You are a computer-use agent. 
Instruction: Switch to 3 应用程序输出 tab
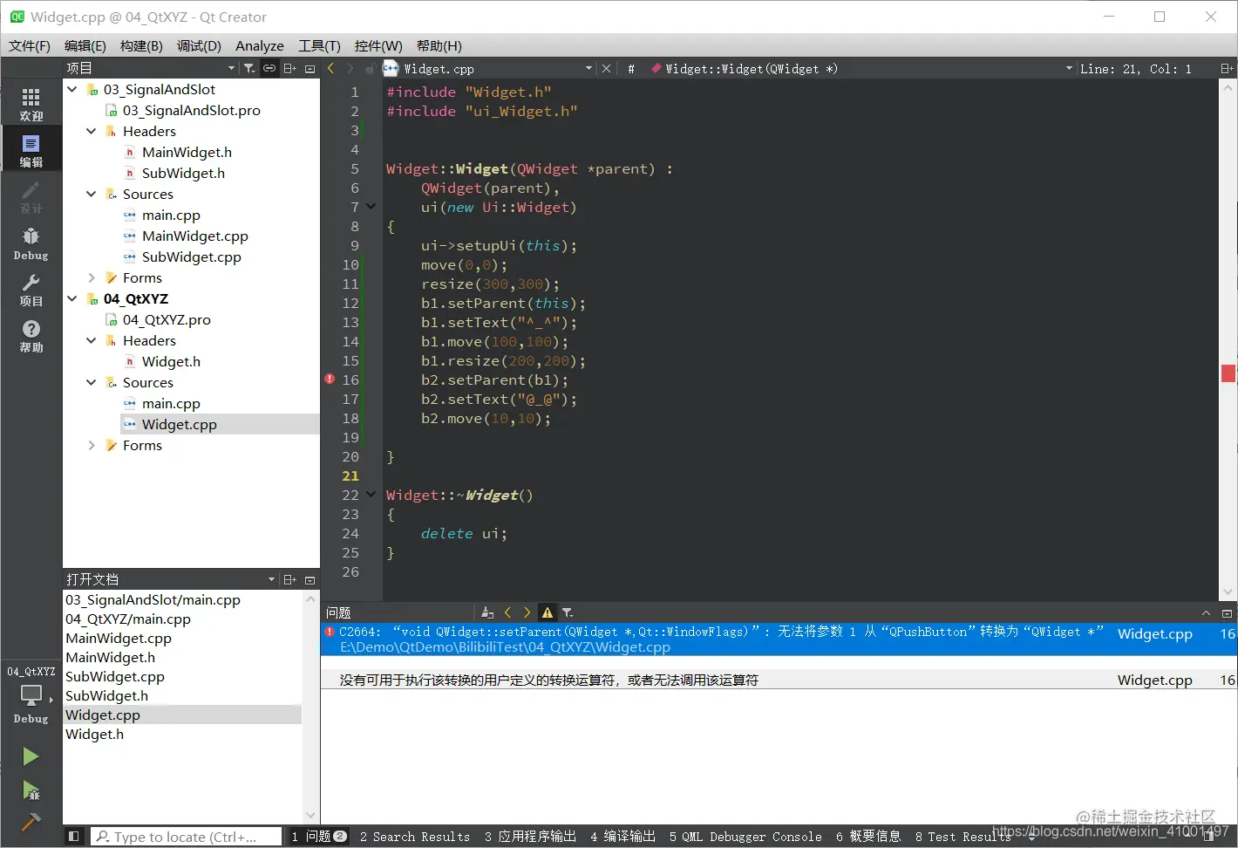[531, 837]
